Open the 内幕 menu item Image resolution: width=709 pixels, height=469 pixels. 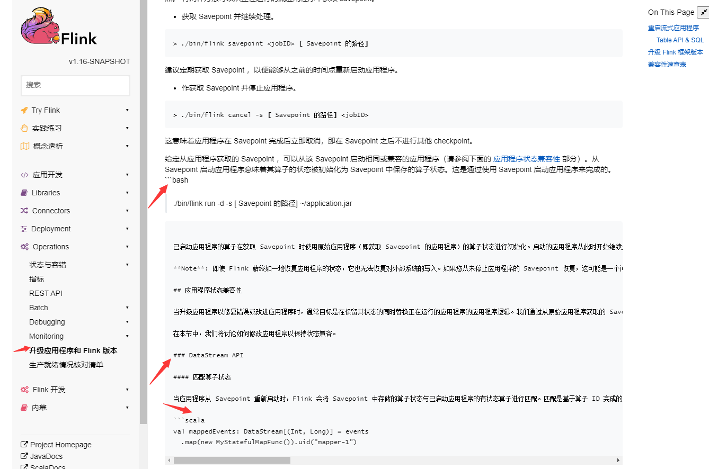click(39, 408)
